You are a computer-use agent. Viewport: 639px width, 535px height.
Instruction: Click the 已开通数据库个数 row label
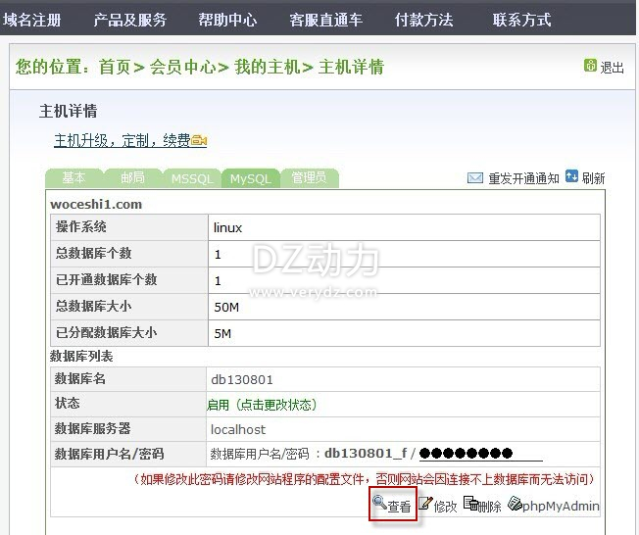107,279
